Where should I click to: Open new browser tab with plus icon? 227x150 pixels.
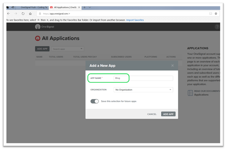tap(84, 7)
